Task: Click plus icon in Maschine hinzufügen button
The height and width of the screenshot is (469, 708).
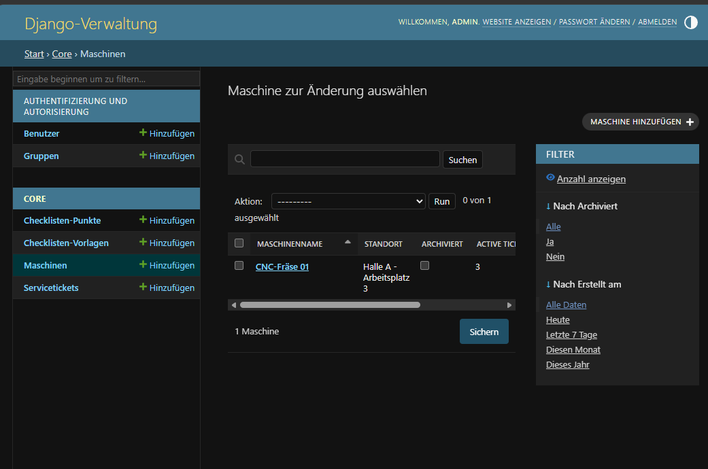Action: [x=690, y=122]
